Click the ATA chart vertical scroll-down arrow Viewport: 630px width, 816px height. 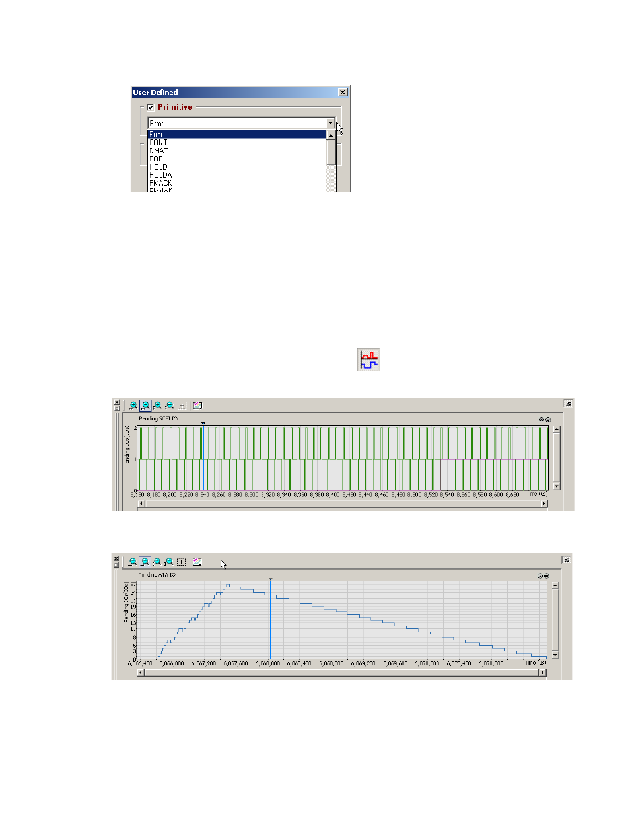pyautogui.click(x=555, y=655)
